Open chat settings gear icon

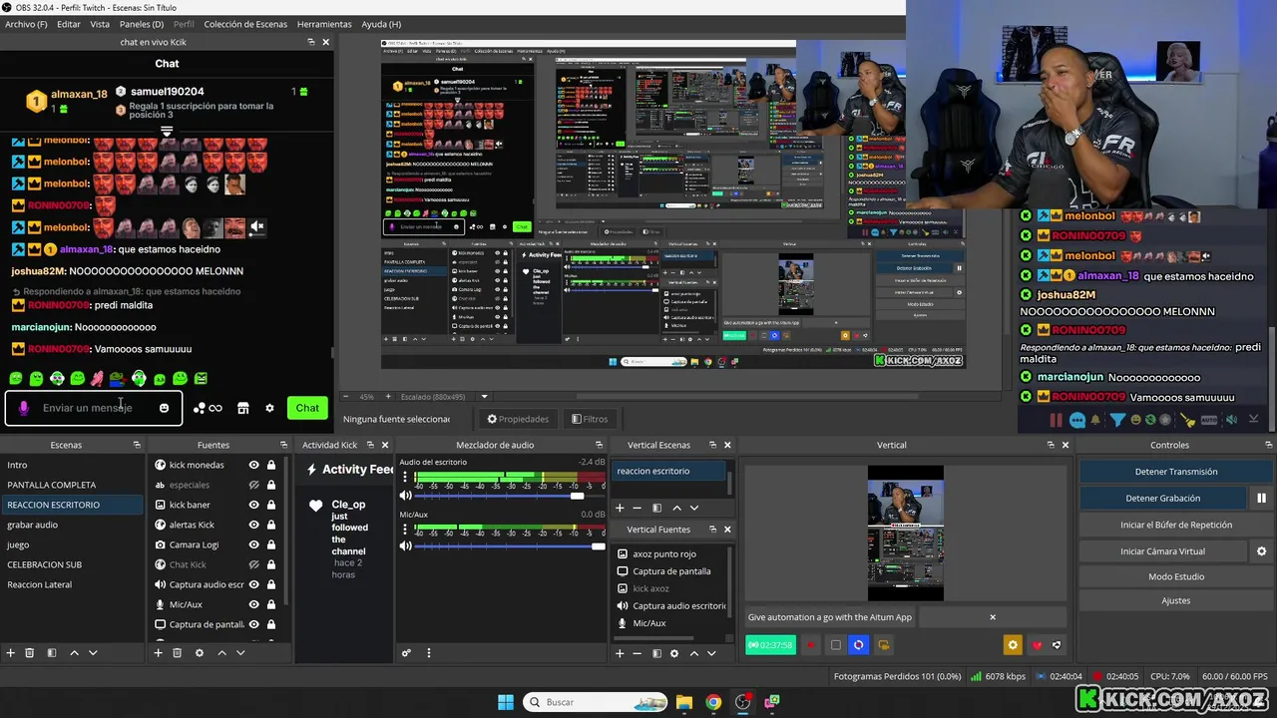pyautogui.click(x=269, y=408)
